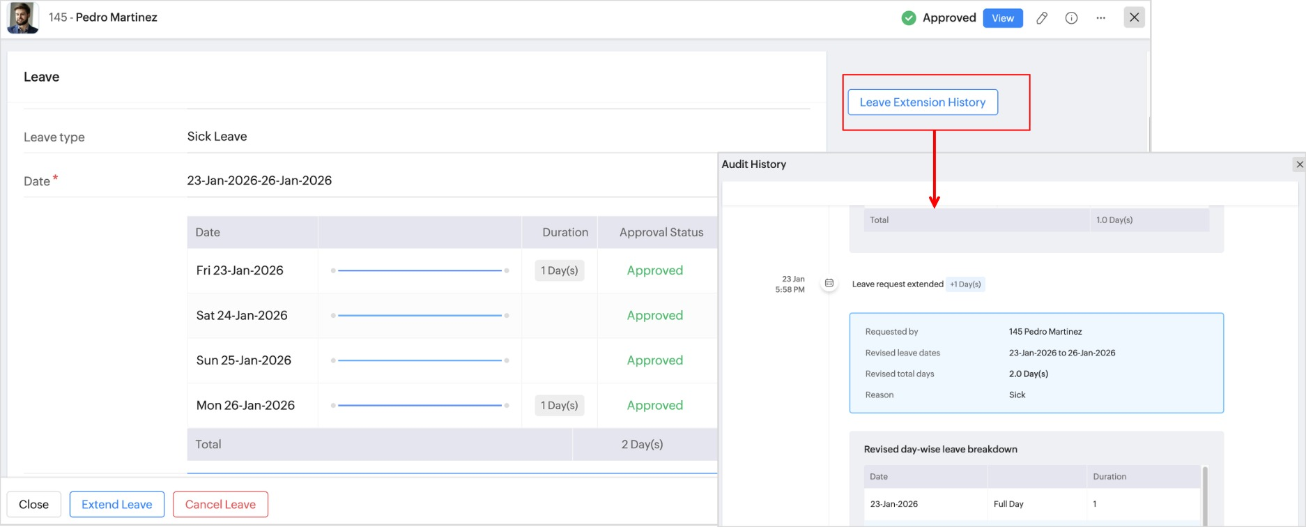1306x527 pixels.
Task: Click the Sick Leave leave type field
Action: pos(217,137)
